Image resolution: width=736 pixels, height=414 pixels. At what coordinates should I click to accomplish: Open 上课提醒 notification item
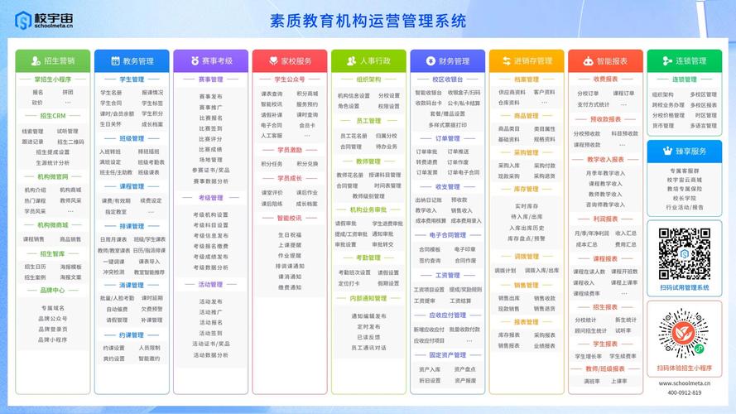(x=290, y=245)
